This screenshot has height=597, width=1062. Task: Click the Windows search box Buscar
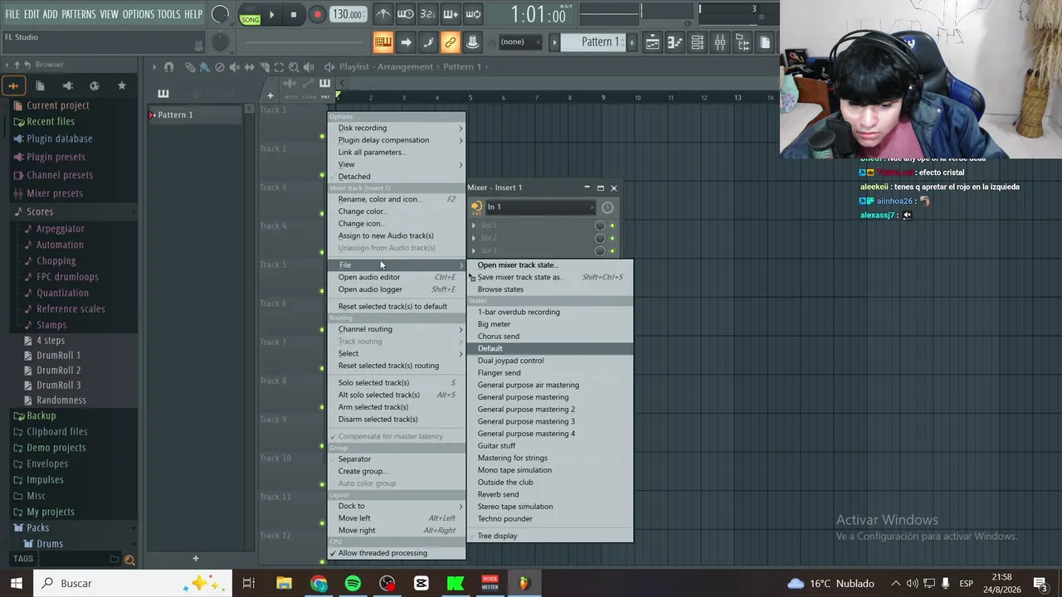[x=132, y=583]
